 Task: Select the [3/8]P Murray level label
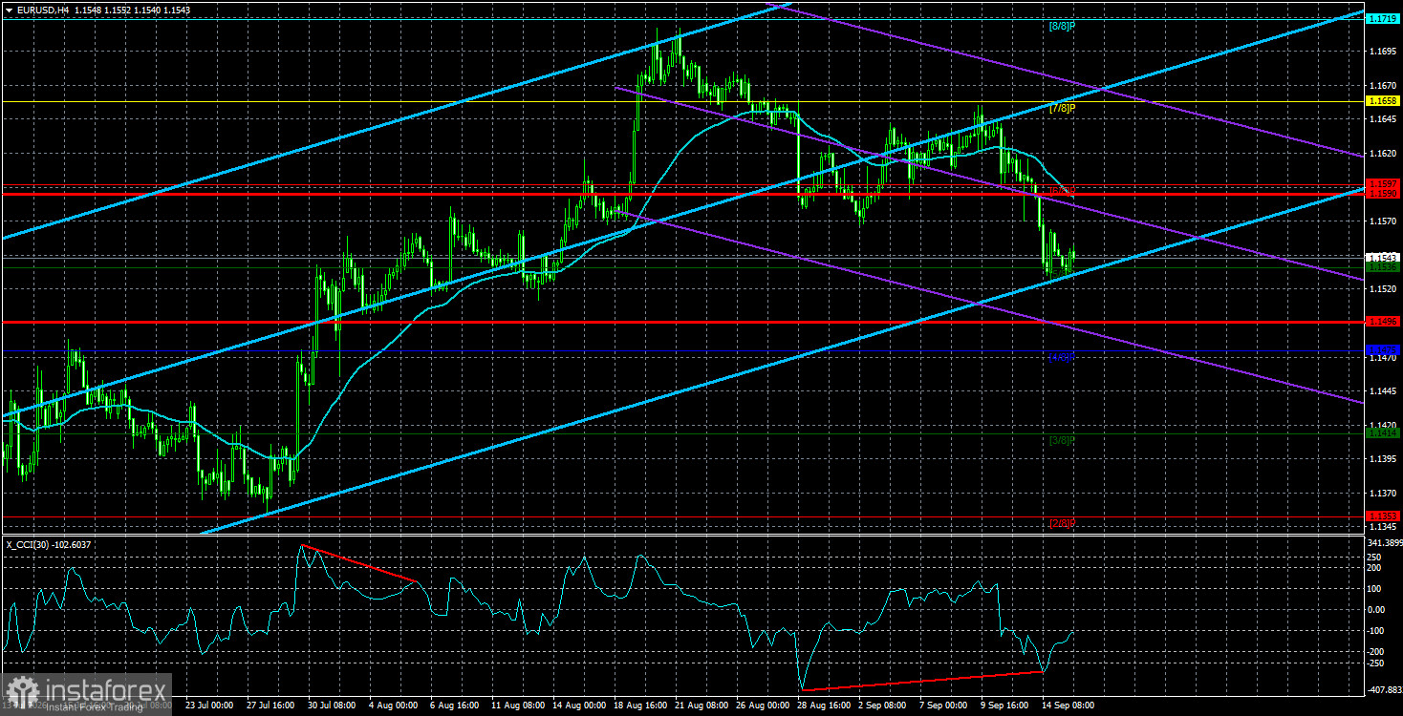1062,440
